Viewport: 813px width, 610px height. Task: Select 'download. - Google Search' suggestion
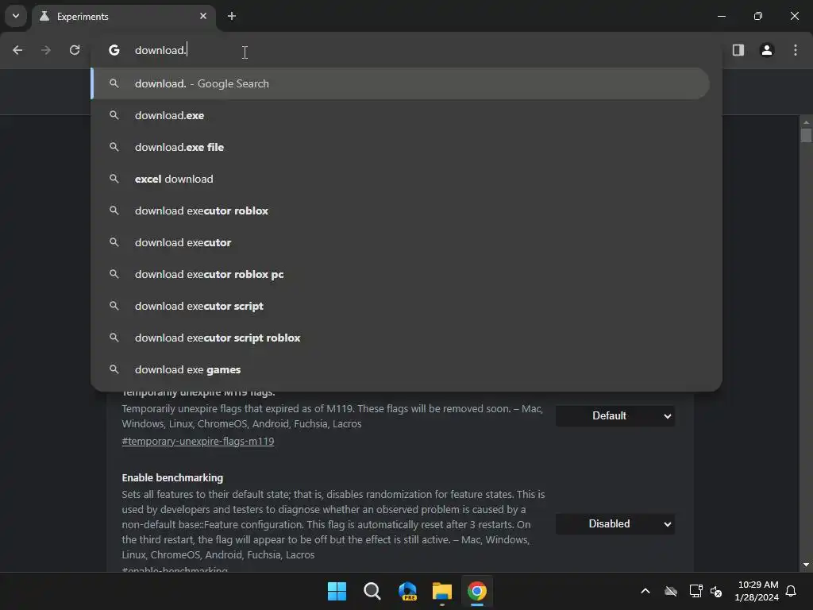[x=400, y=83]
